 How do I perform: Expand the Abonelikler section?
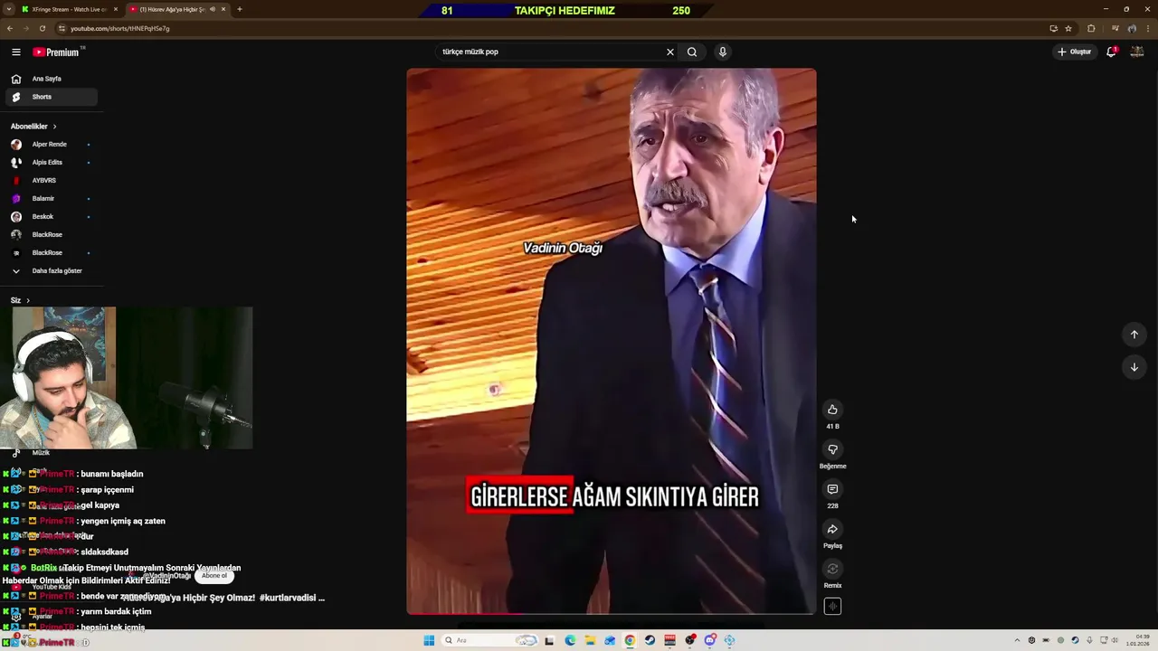pos(33,127)
